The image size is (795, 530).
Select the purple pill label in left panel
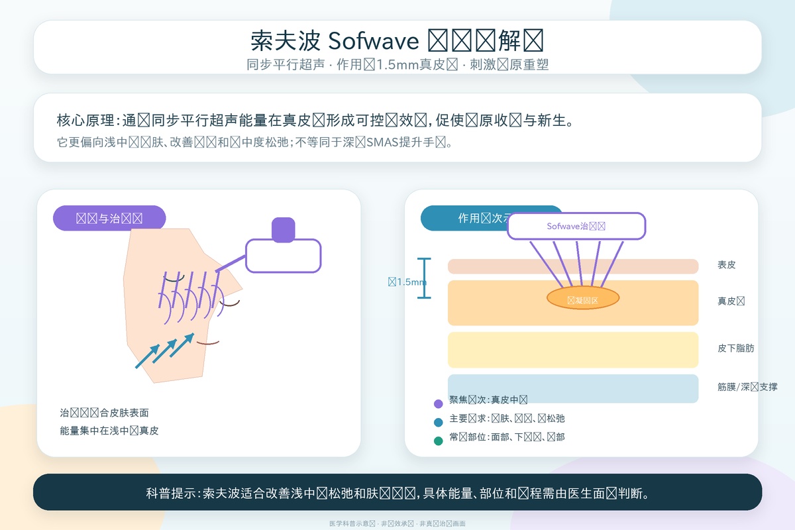pyautogui.click(x=109, y=218)
